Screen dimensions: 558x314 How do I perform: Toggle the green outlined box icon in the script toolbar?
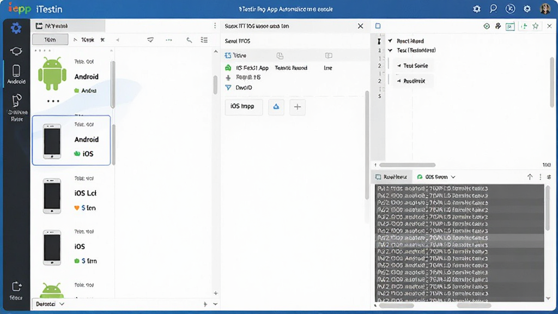click(510, 26)
